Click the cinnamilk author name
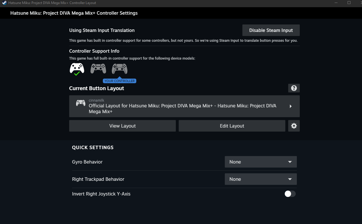The image size is (362, 224). pyautogui.click(x=97, y=100)
